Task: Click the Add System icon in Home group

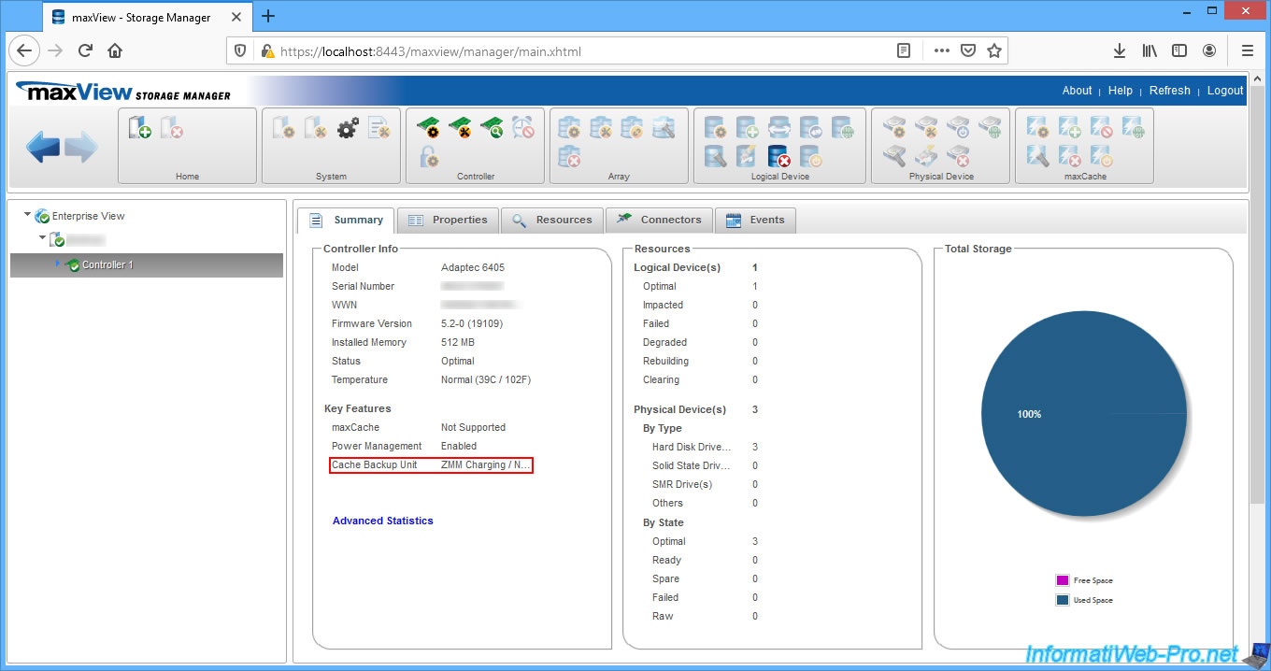Action: pyautogui.click(x=140, y=128)
